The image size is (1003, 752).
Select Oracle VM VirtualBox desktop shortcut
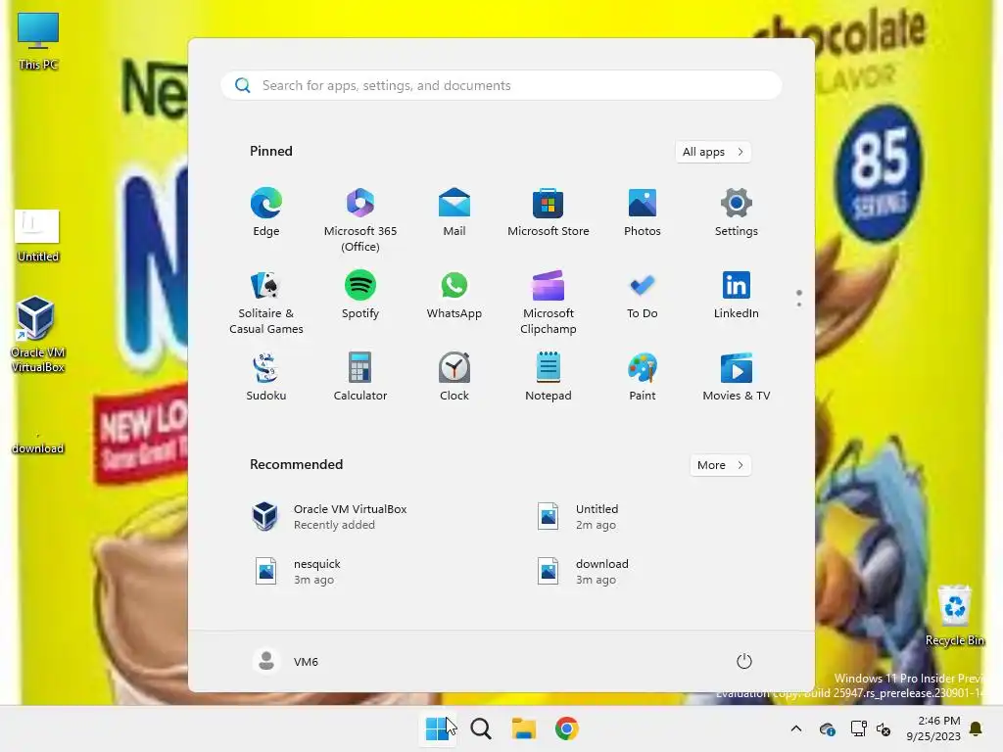[38, 334]
